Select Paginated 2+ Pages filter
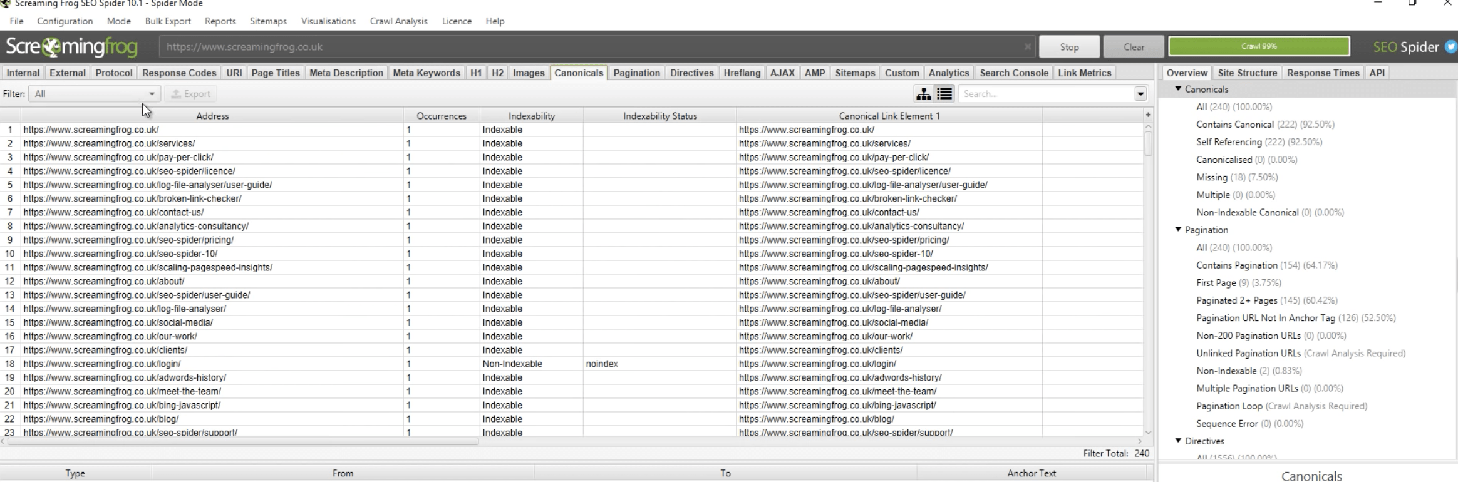 pos(1267,300)
